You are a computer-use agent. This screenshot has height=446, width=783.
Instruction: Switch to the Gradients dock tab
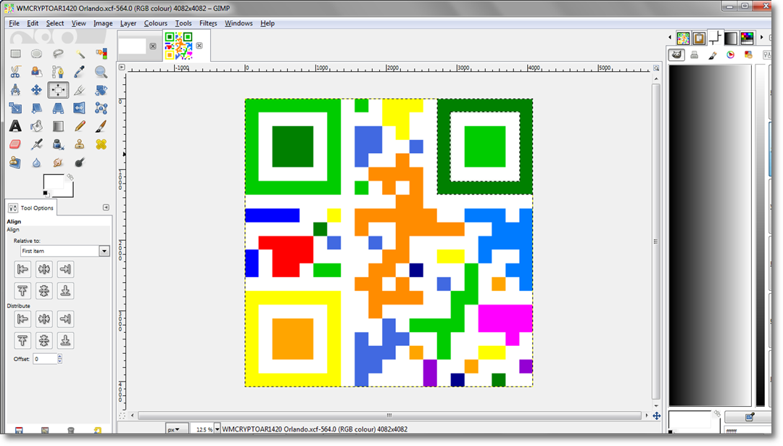point(731,38)
